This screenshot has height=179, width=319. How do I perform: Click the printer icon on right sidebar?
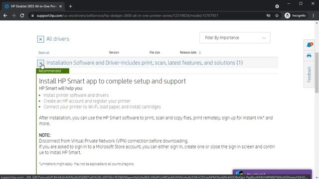click(309, 55)
